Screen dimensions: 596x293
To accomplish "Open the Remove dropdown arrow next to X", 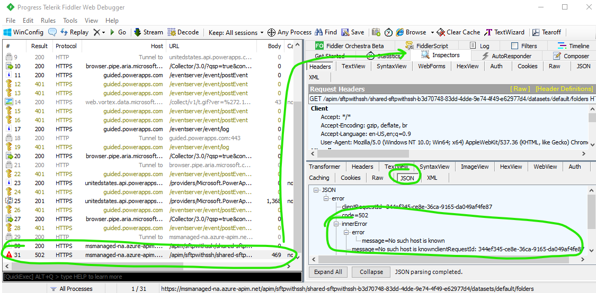I will click(x=103, y=33).
